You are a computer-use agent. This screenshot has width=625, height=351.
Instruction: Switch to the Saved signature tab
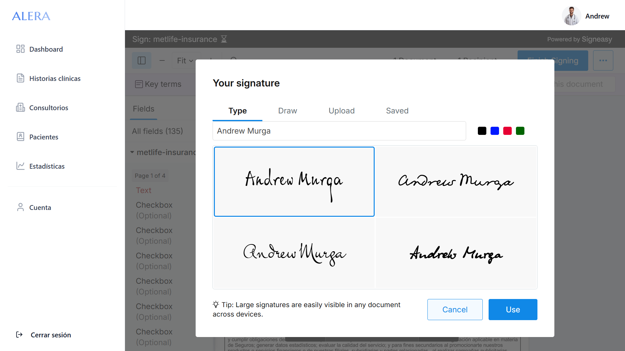point(397,111)
